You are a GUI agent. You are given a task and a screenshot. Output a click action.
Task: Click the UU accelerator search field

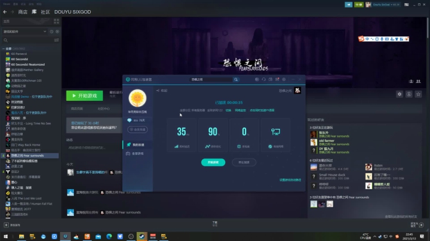point(211,79)
